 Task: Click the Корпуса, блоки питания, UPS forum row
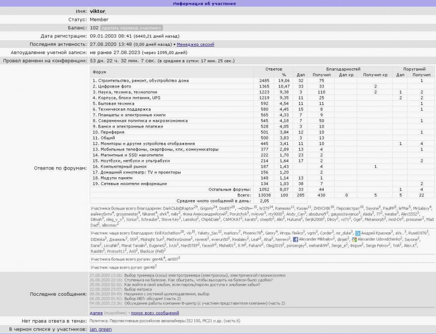point(262,98)
